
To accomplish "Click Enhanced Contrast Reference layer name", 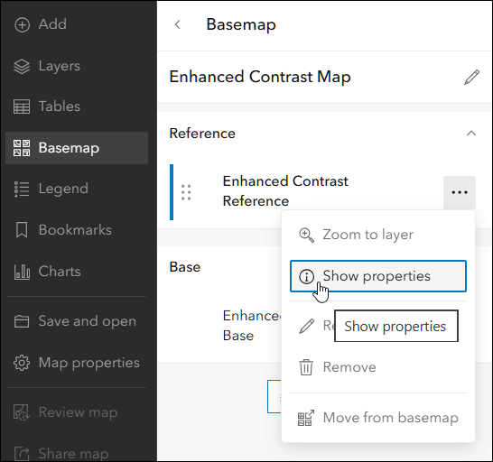I will 285,191.
